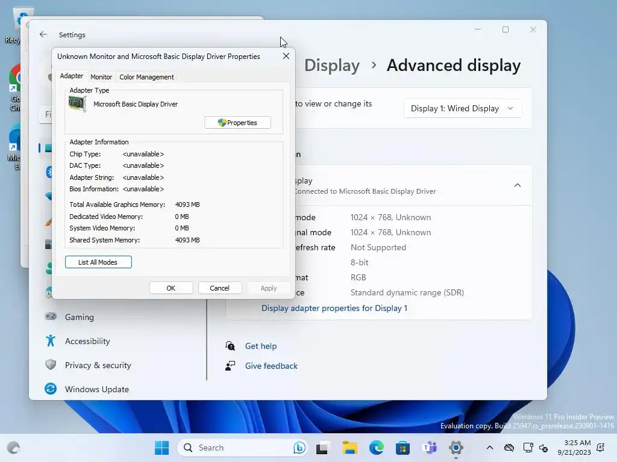Click the OneDrive cloud tray icon
617x462 pixels.
(x=509, y=448)
